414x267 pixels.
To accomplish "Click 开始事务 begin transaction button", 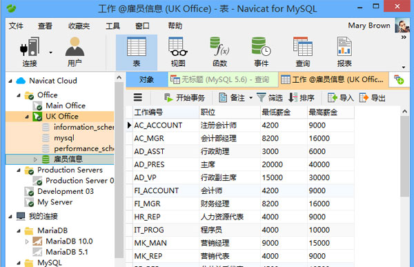I will click(184, 98).
